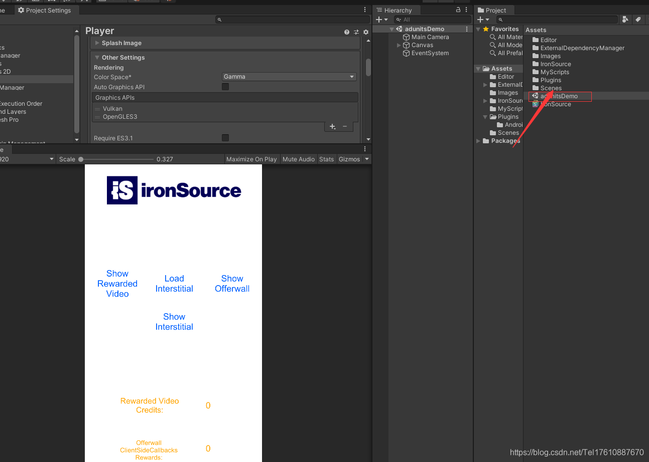Select Vulkan in Graphics APIs list
Image resolution: width=649 pixels, height=462 pixels.
(x=225, y=109)
